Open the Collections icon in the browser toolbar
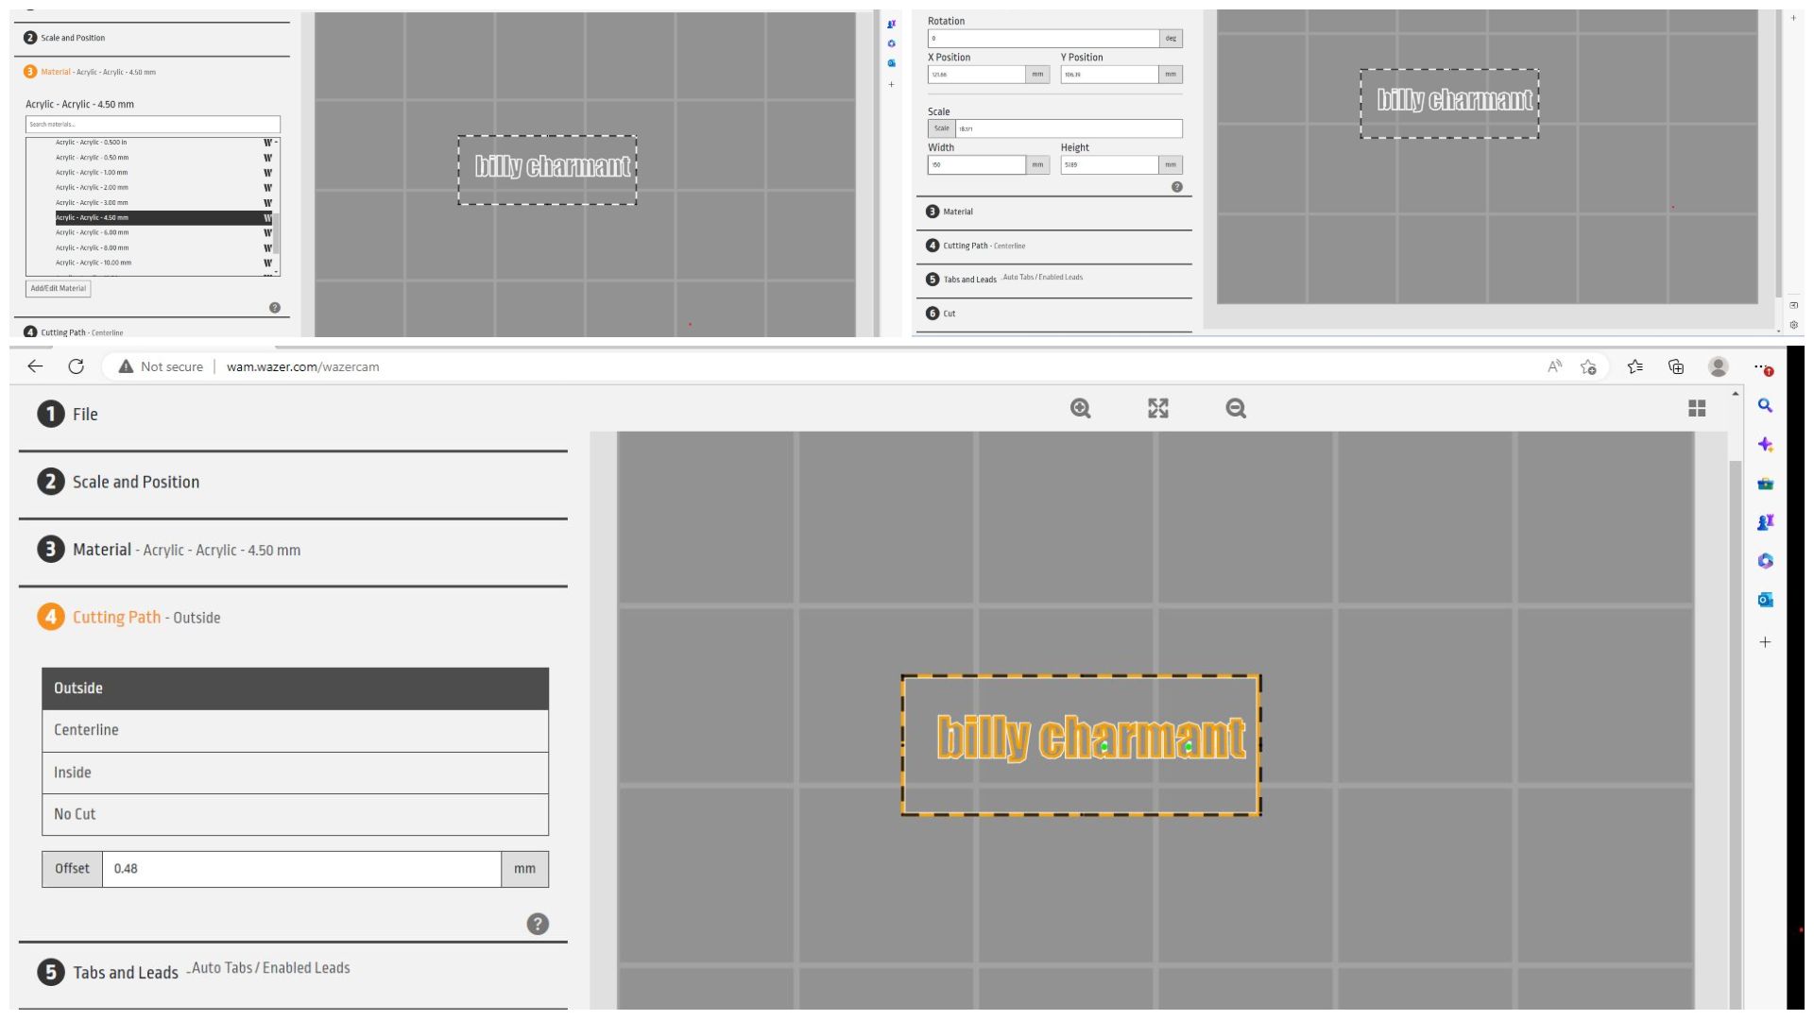1814x1020 pixels. [1676, 366]
